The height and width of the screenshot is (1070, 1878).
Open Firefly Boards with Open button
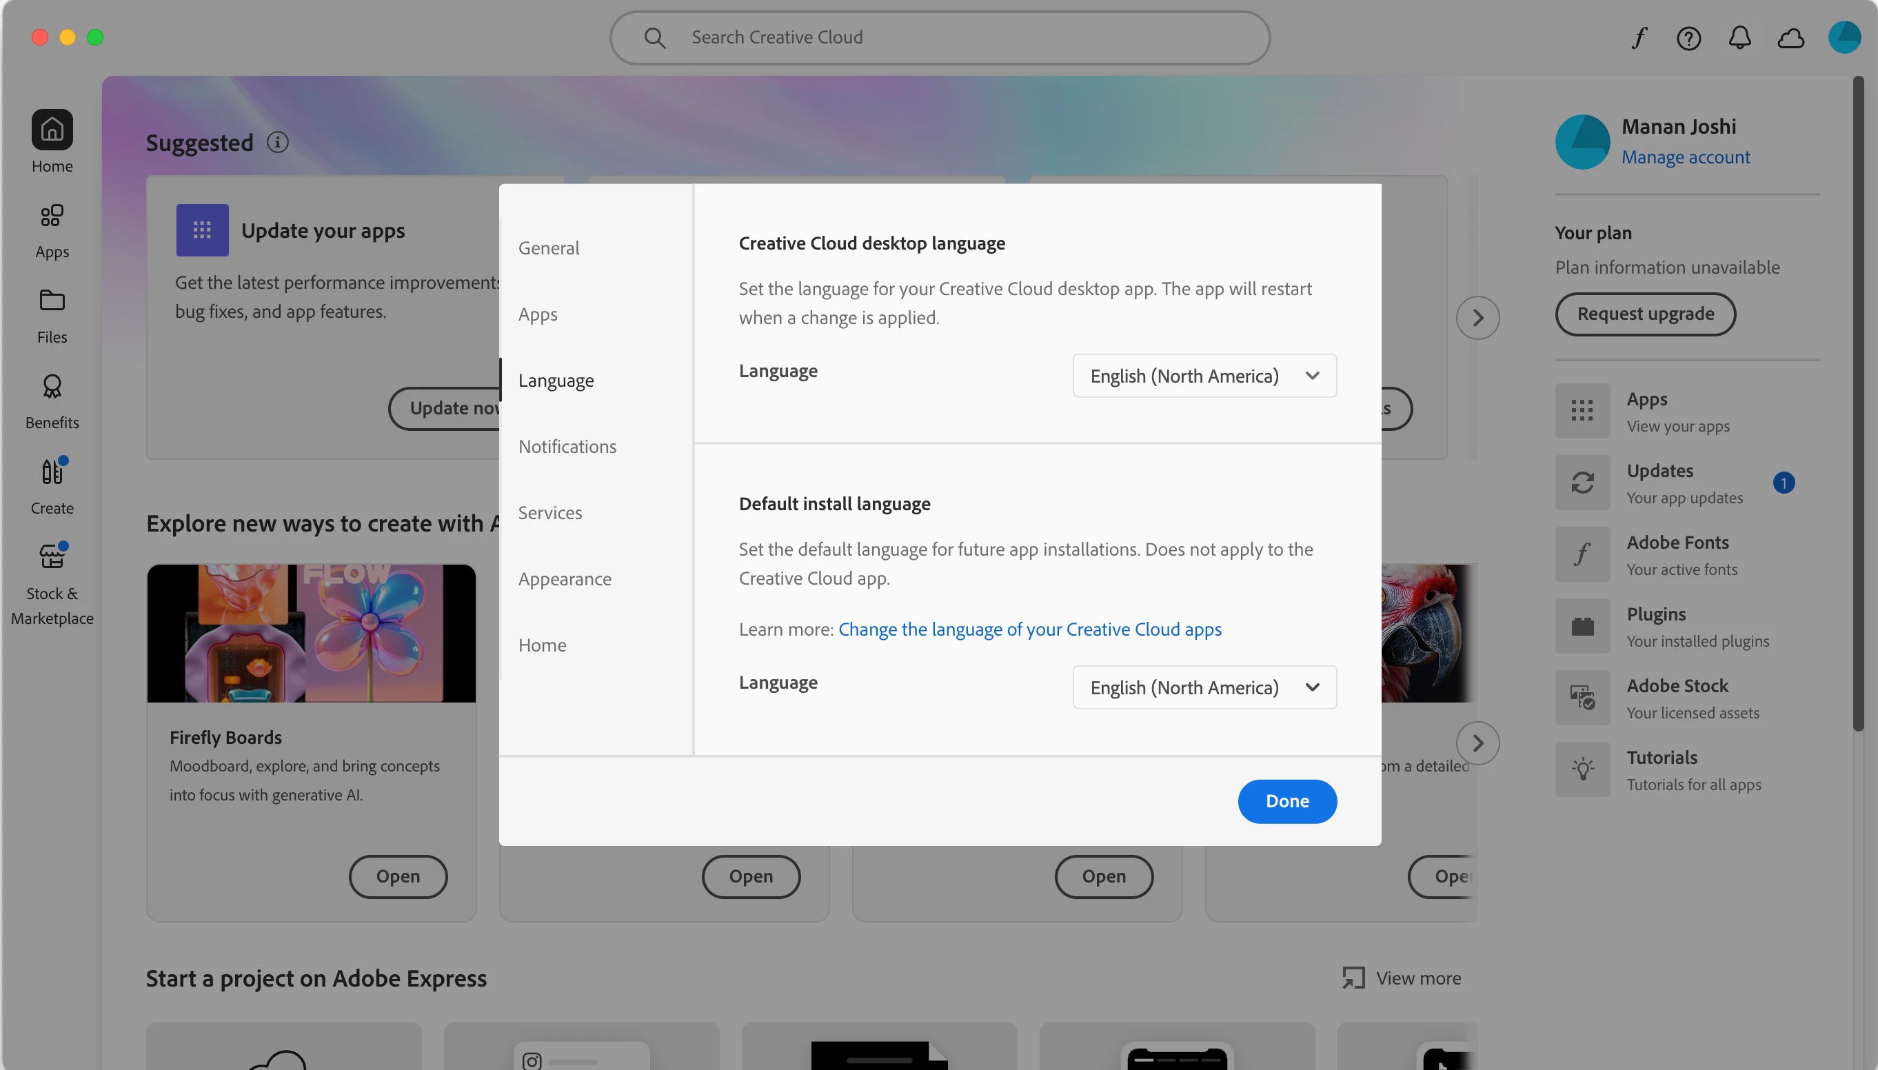coord(398,876)
